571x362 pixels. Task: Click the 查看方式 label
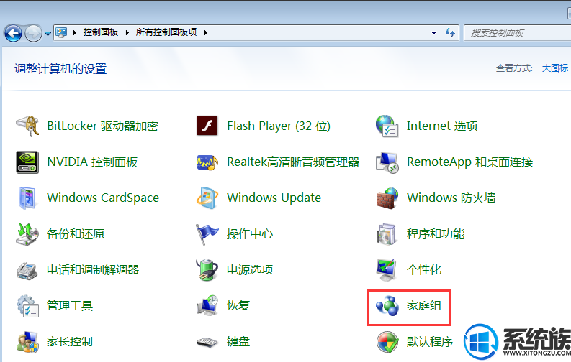pos(514,68)
